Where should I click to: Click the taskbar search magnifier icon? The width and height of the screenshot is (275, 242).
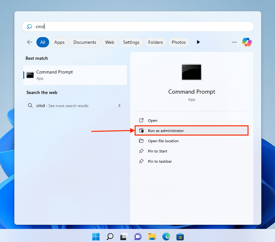110,237
